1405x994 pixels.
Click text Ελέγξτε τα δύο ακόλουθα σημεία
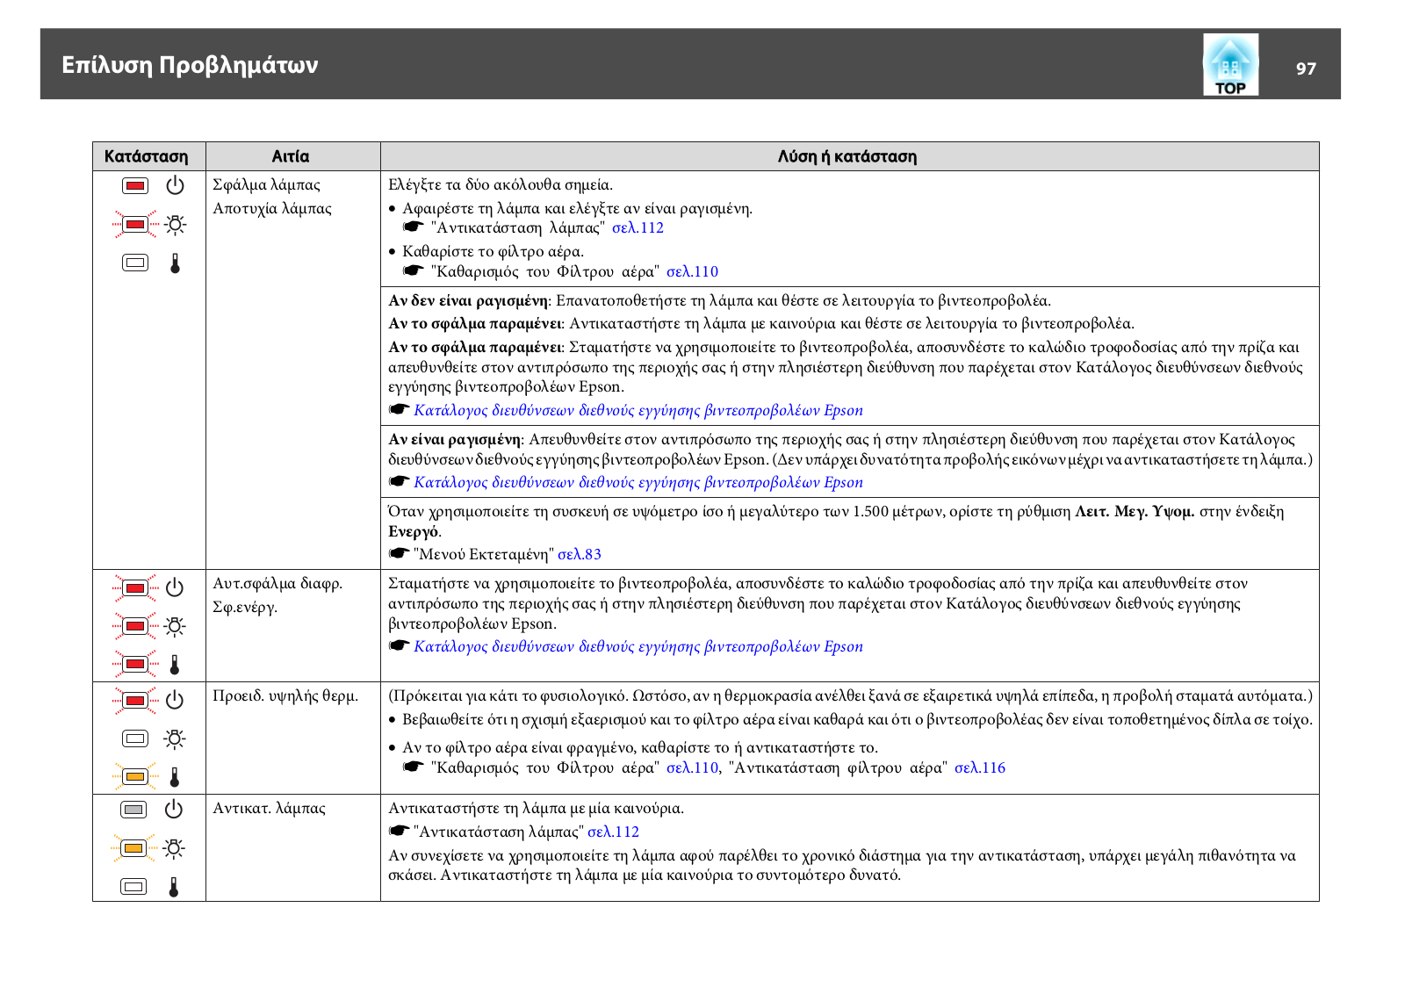point(501,185)
